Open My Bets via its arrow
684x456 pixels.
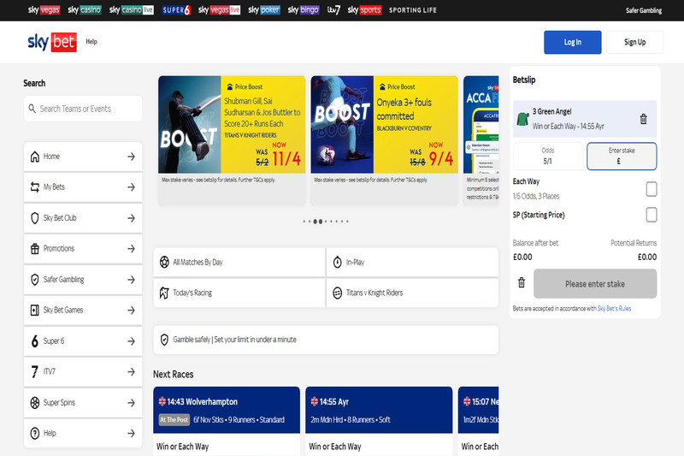(131, 187)
